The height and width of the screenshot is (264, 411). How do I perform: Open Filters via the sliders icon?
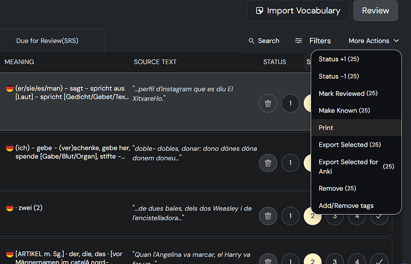(298, 41)
